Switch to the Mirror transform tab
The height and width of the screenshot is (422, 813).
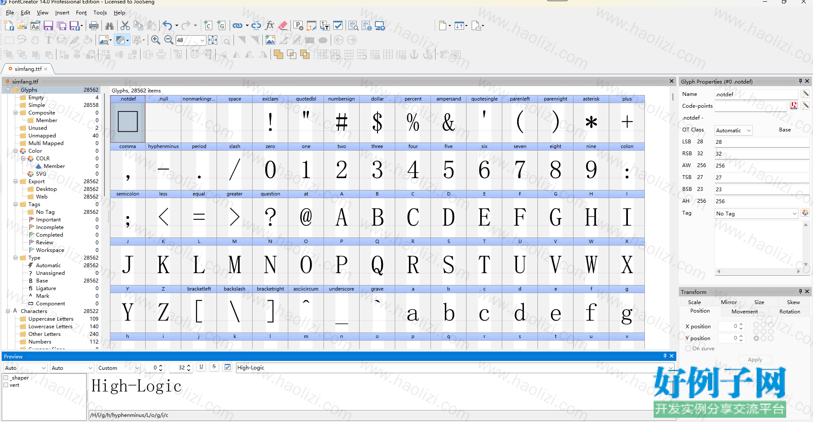click(x=729, y=302)
